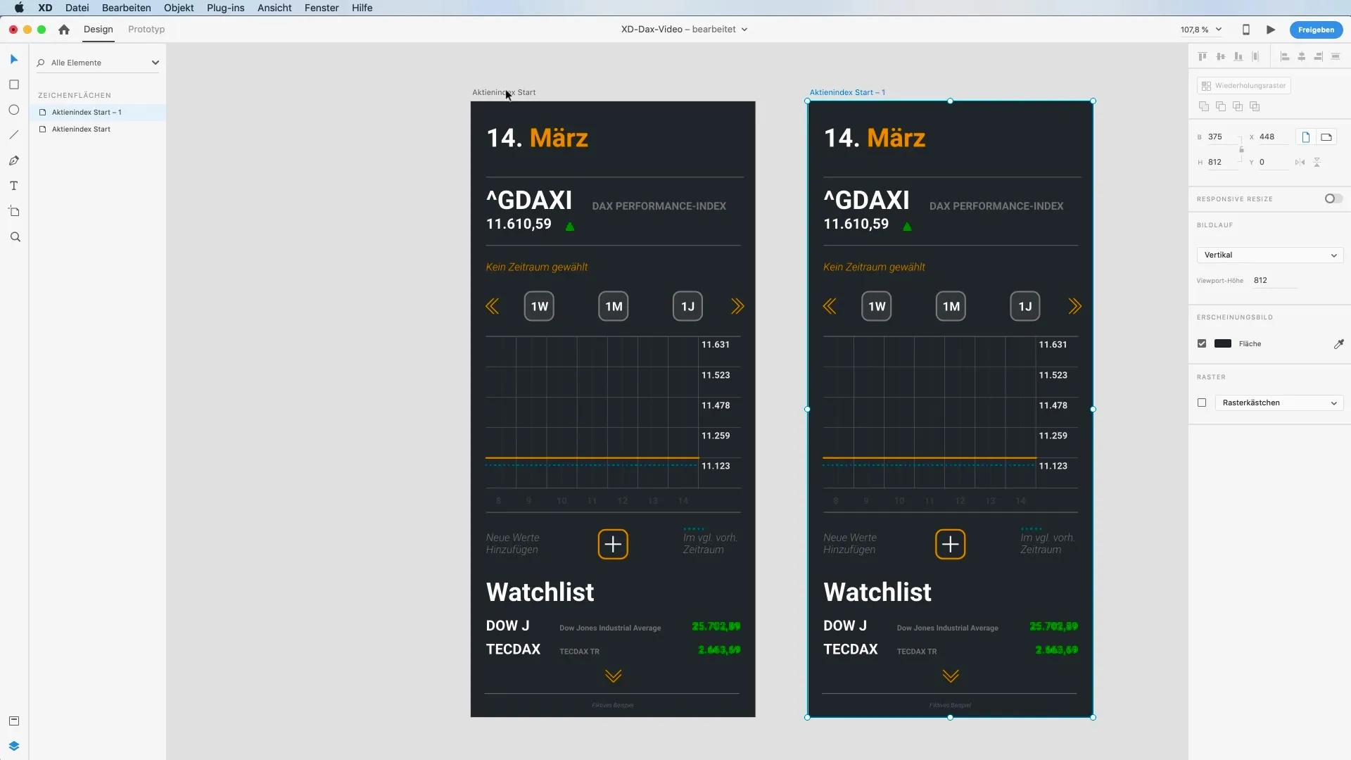1351x760 pixels.
Task: Select the Pen tool
Action: 14,160
